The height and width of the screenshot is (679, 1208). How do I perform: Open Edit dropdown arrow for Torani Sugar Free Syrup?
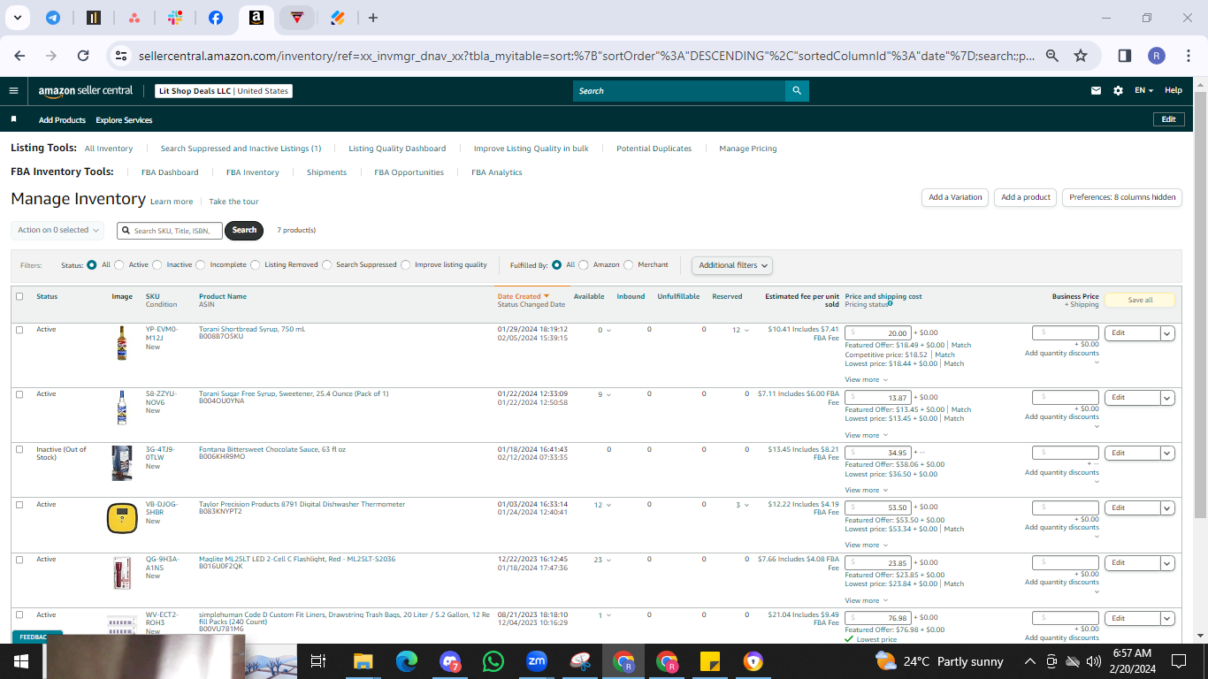(1167, 398)
